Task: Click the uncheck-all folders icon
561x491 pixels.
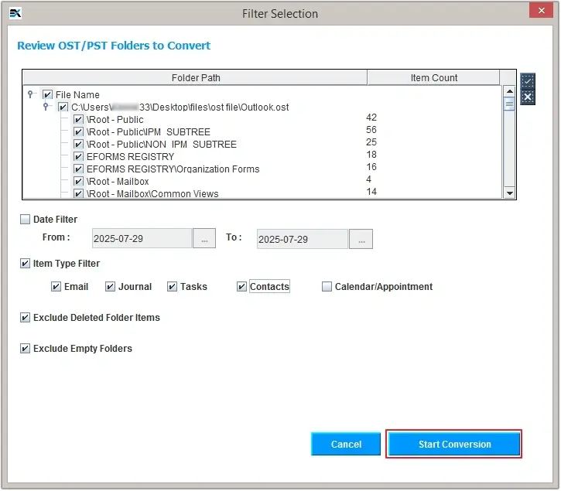Action: tap(527, 97)
